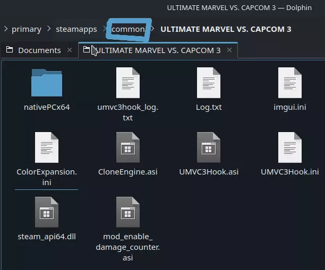Click the Log.txt name label
Screen dimensions: 325x270
(x=209, y=107)
